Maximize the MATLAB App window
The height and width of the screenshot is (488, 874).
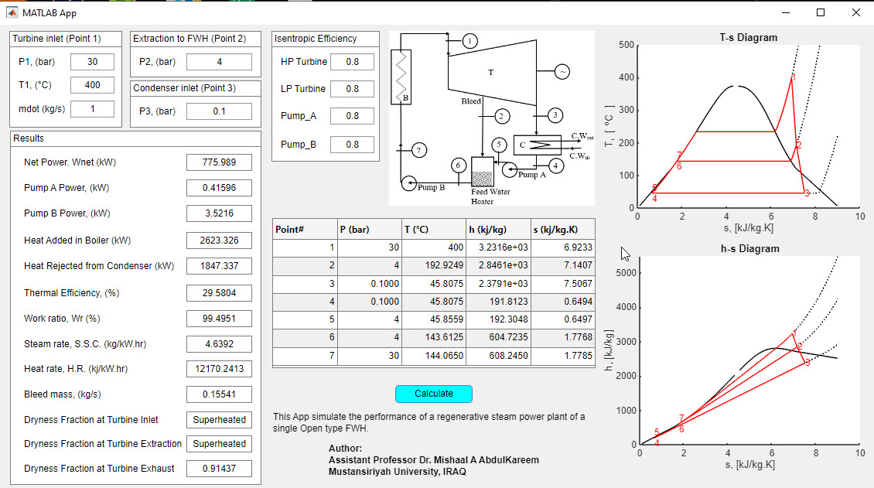(821, 12)
